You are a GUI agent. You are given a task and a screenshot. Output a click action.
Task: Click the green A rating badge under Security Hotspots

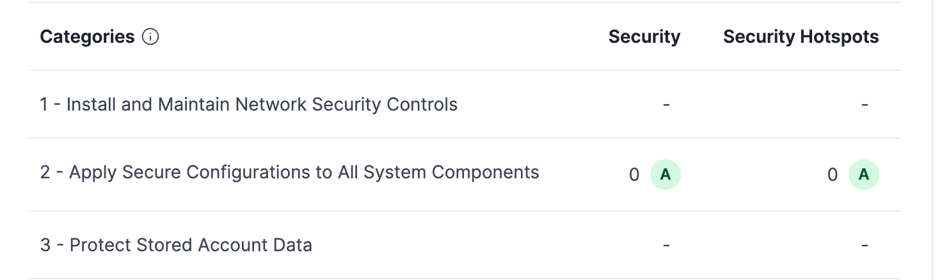864,175
